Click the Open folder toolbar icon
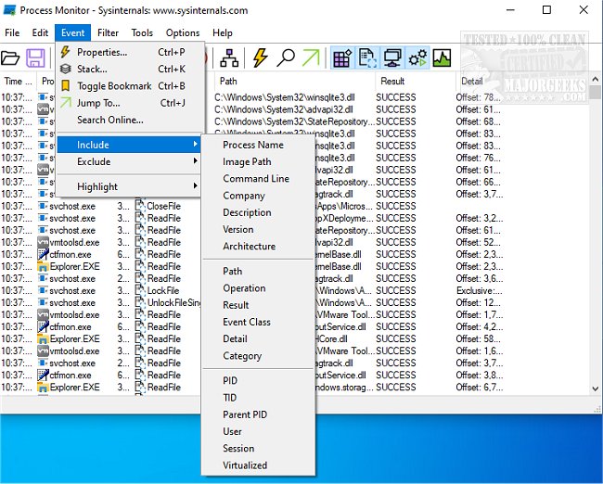Screen dimensions: 603x484 [10, 58]
